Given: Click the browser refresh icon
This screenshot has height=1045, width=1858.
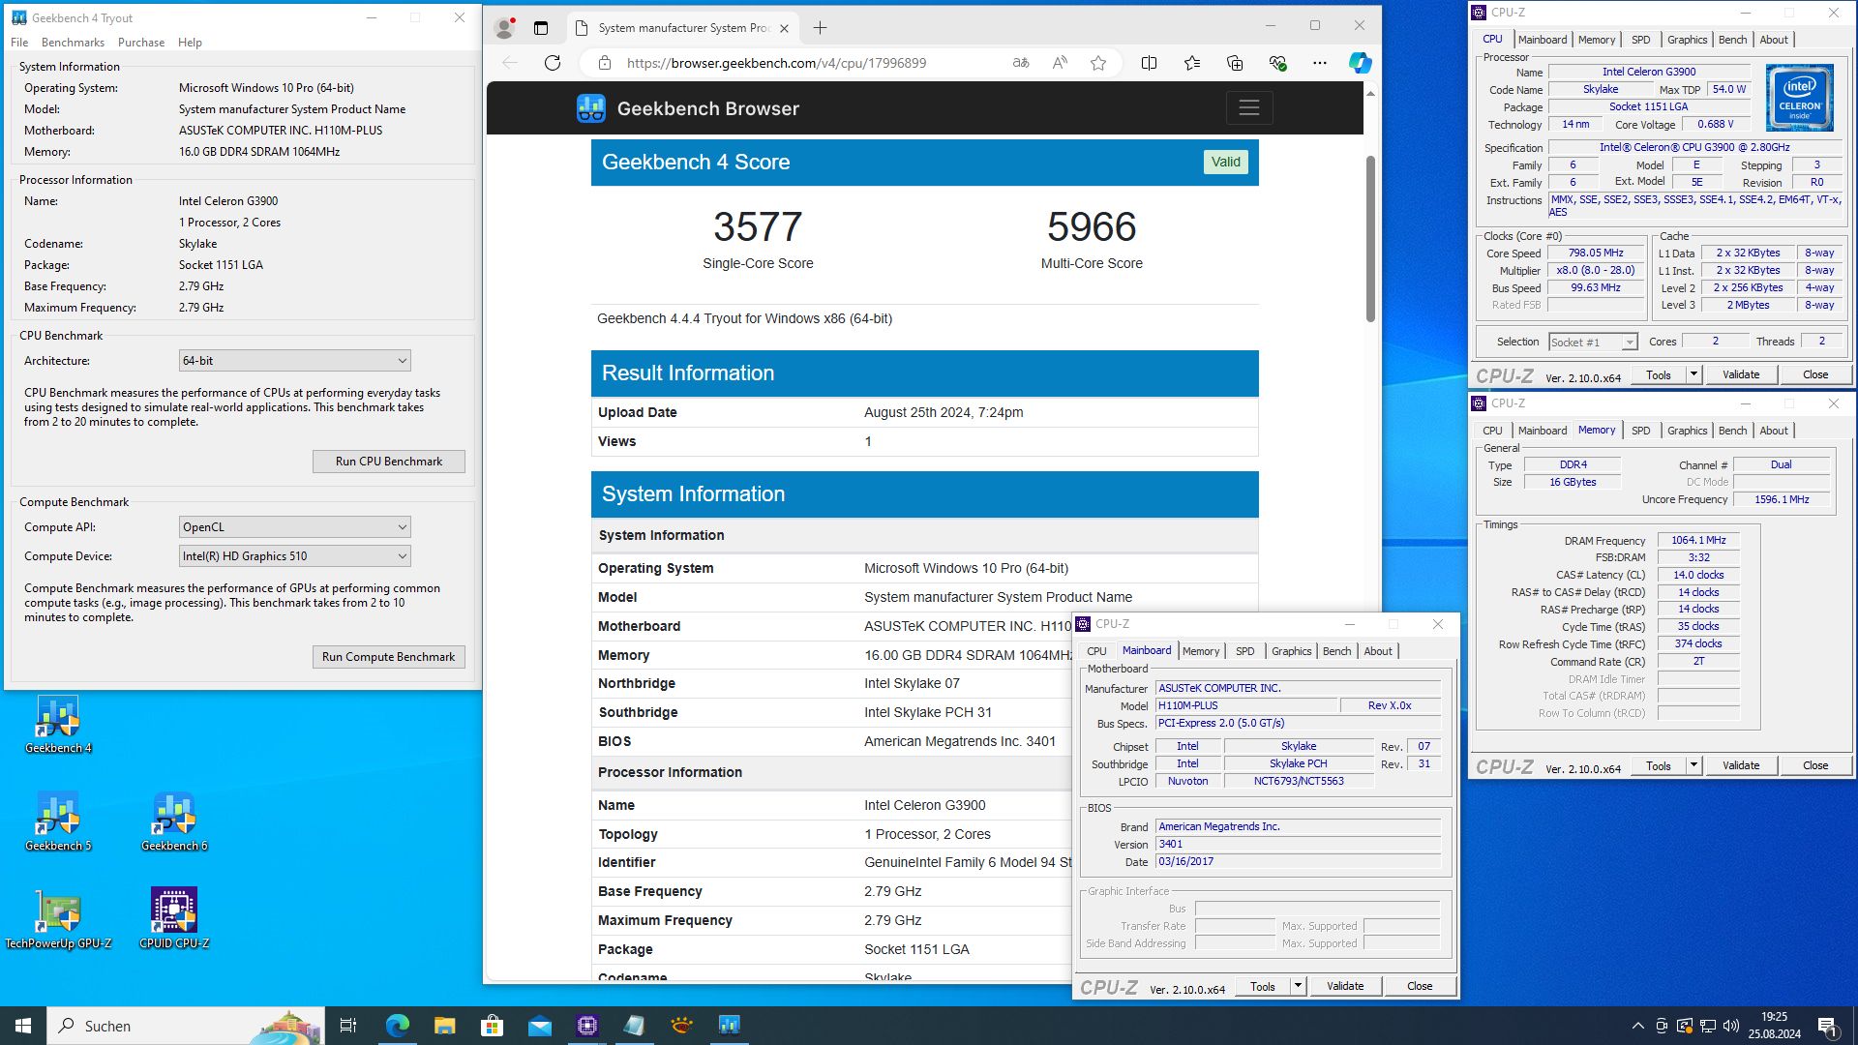Looking at the screenshot, I should point(553,63).
